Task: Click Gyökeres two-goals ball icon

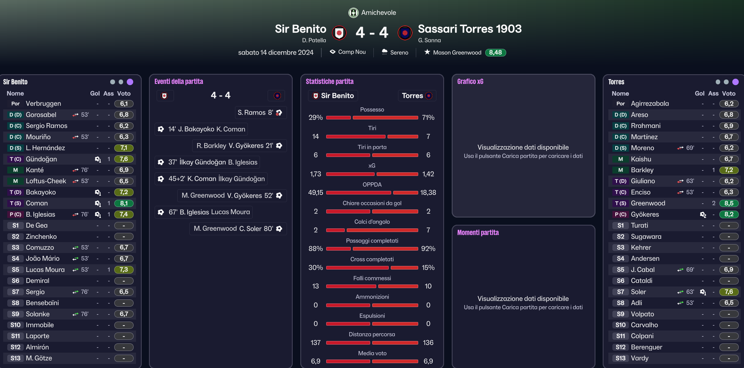Action: [x=703, y=215]
